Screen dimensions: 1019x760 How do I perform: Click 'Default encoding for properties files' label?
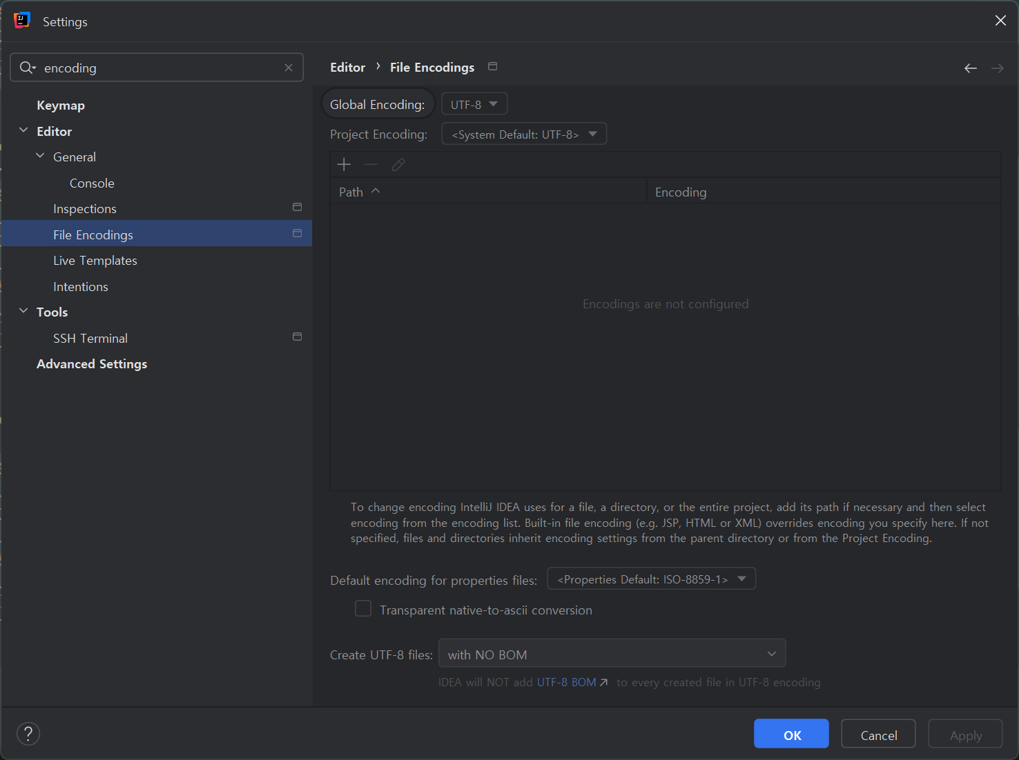[x=434, y=580]
